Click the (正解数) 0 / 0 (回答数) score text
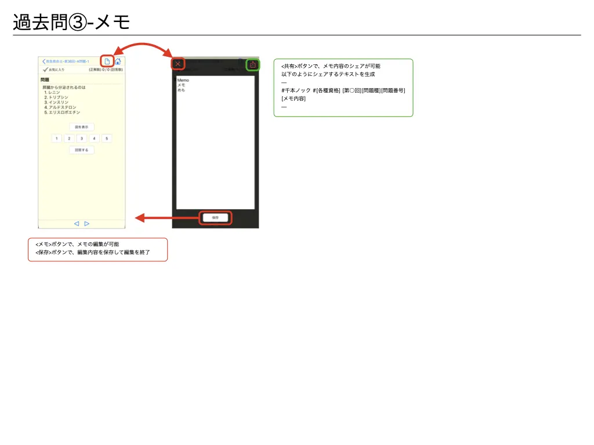 pos(106,70)
